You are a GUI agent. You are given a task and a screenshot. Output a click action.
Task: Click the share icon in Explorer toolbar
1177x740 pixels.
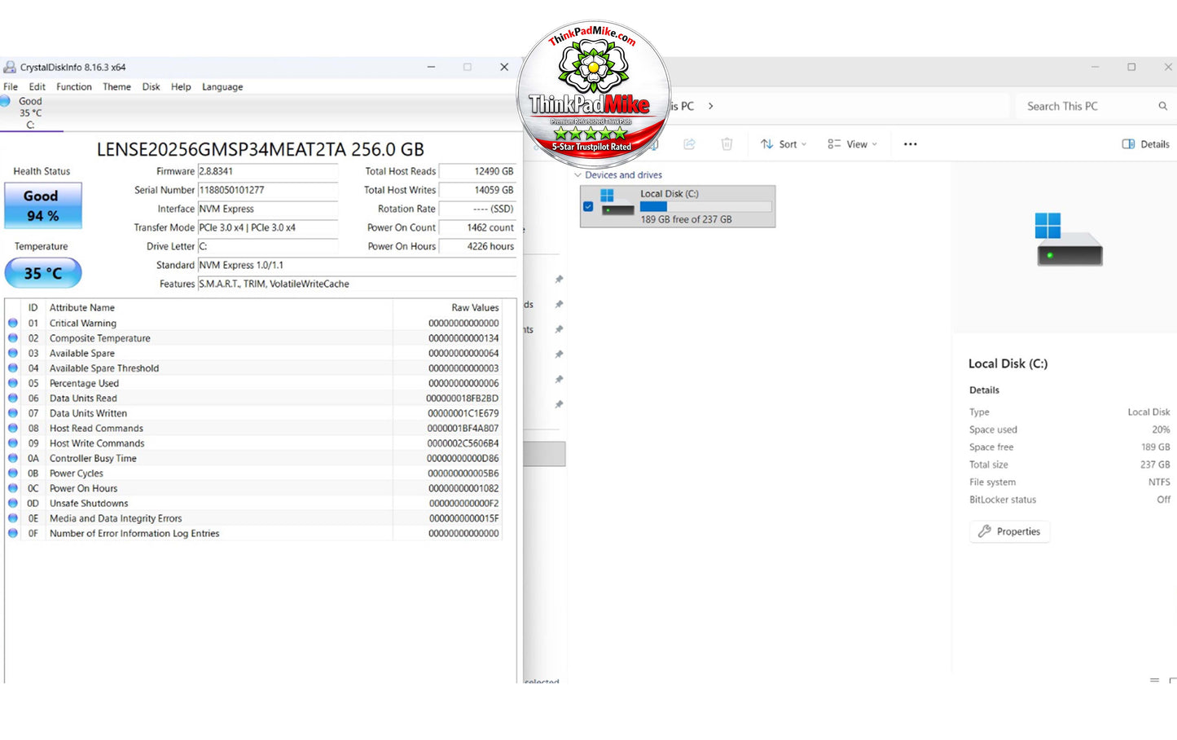coord(689,144)
